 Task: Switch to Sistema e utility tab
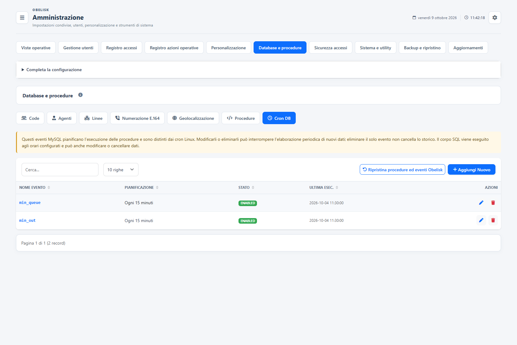(375, 47)
